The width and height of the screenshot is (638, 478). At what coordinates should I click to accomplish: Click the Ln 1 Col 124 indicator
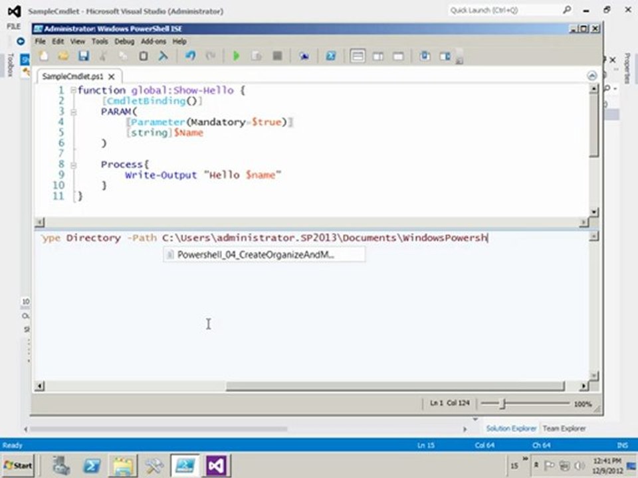[x=450, y=403]
